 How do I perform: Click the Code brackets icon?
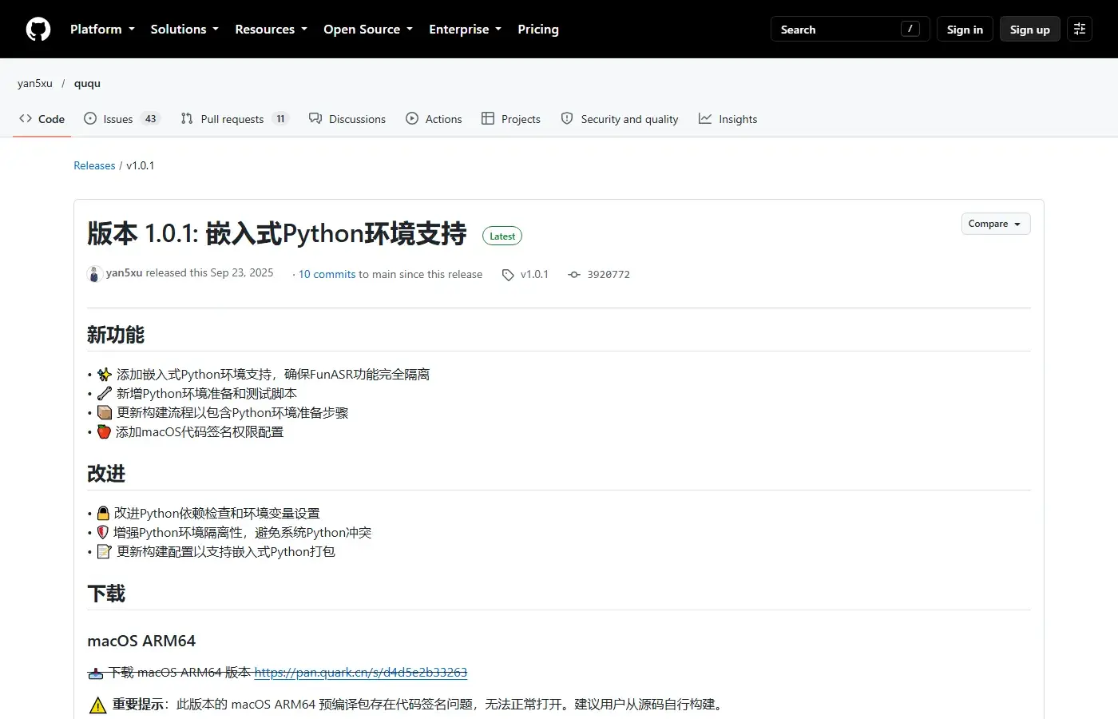pos(26,119)
